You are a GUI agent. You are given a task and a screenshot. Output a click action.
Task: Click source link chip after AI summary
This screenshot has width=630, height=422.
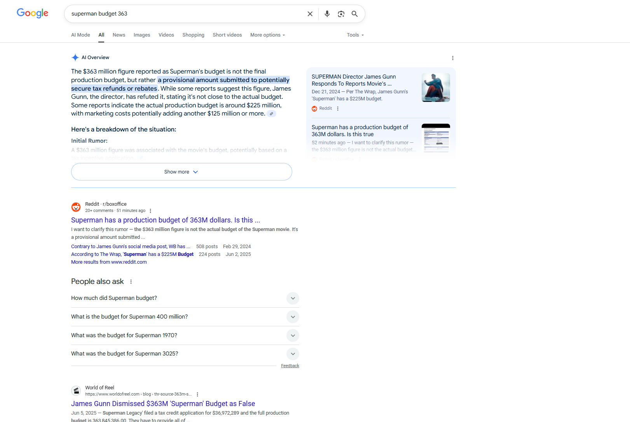272,114
